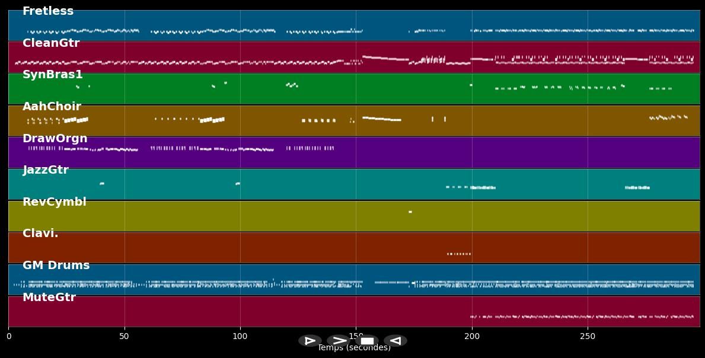Viewport: 705px width, 358px height.
Task: Click the play button with the right-pointing arrow
Action: [x=338, y=341]
